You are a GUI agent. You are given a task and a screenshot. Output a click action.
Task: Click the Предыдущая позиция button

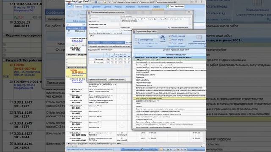coord(97,79)
